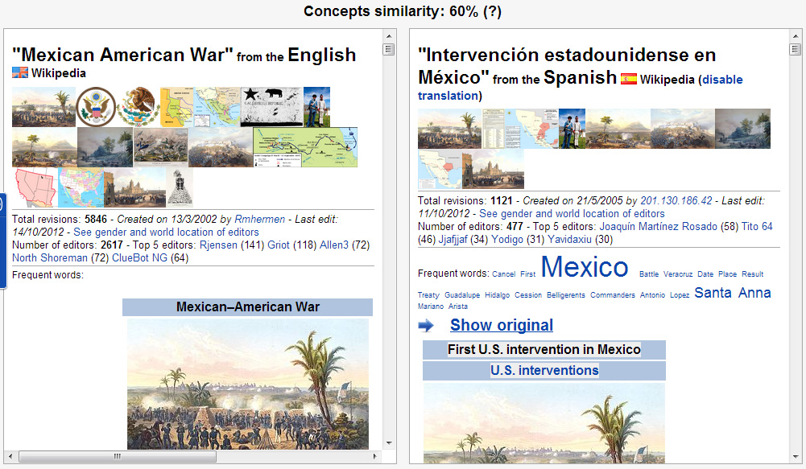Click the UK flag icon beside English Wikipedia

tap(20, 72)
